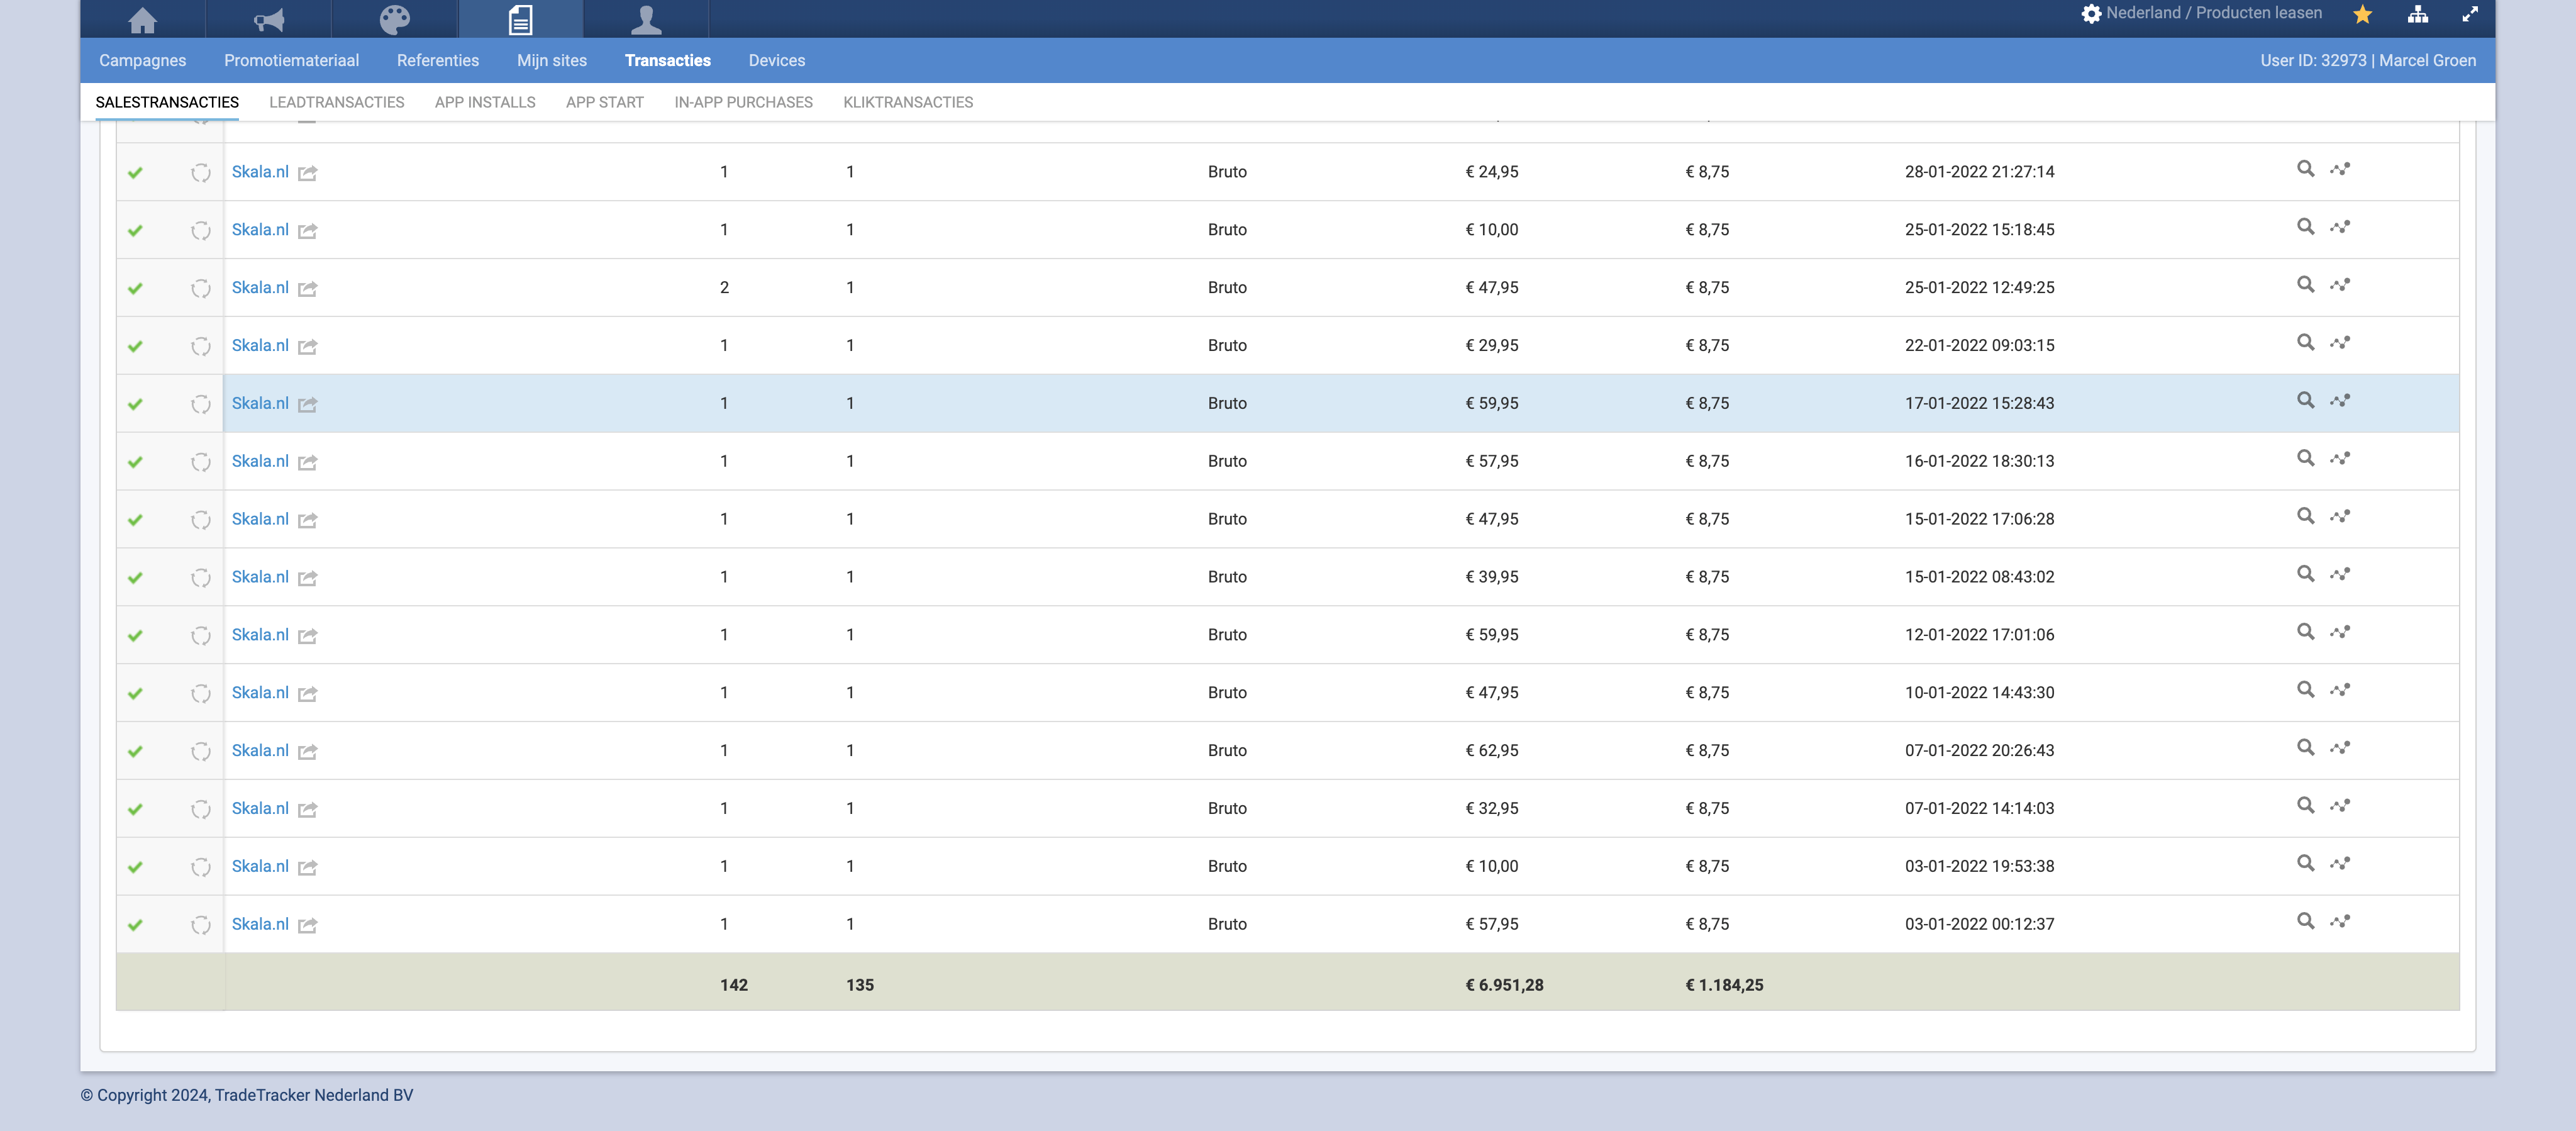
Task: Click User ID: 32973 | Marcel Groen
Action: tap(2368, 61)
